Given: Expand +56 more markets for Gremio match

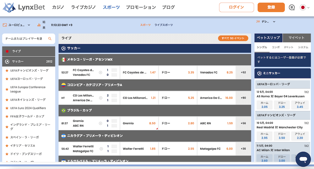Looking at the screenshot, I should (x=243, y=123).
